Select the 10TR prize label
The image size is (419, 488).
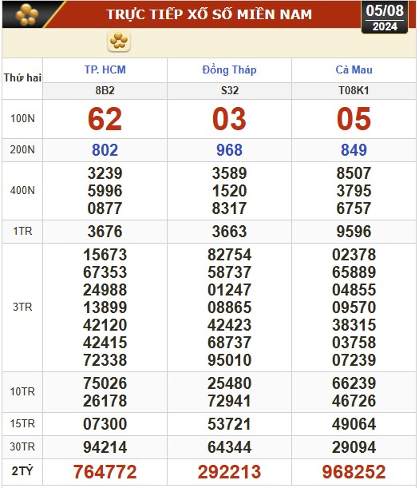[22, 391]
